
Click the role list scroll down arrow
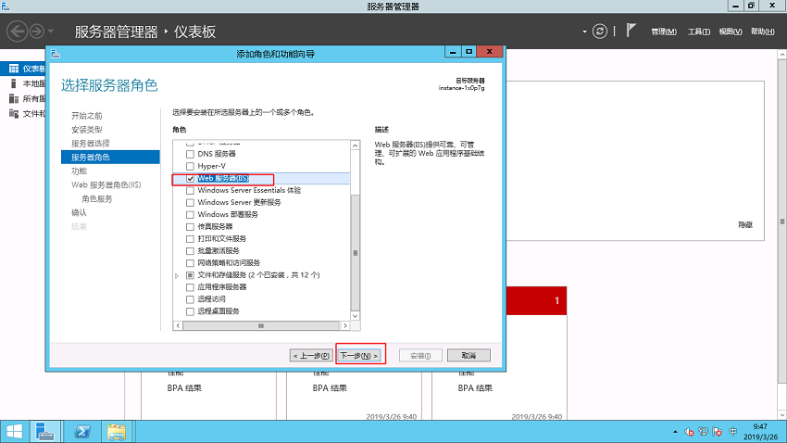click(355, 316)
